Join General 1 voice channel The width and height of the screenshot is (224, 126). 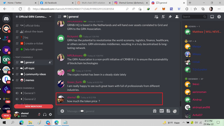34,93
